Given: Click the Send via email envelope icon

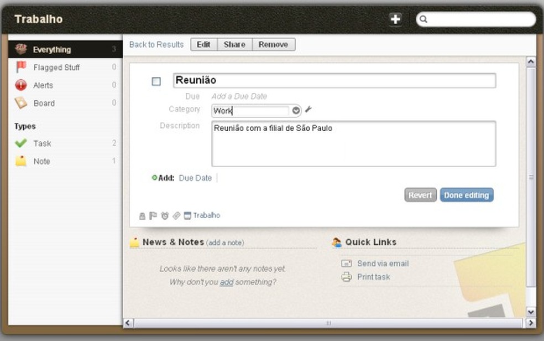Looking at the screenshot, I should coord(347,263).
